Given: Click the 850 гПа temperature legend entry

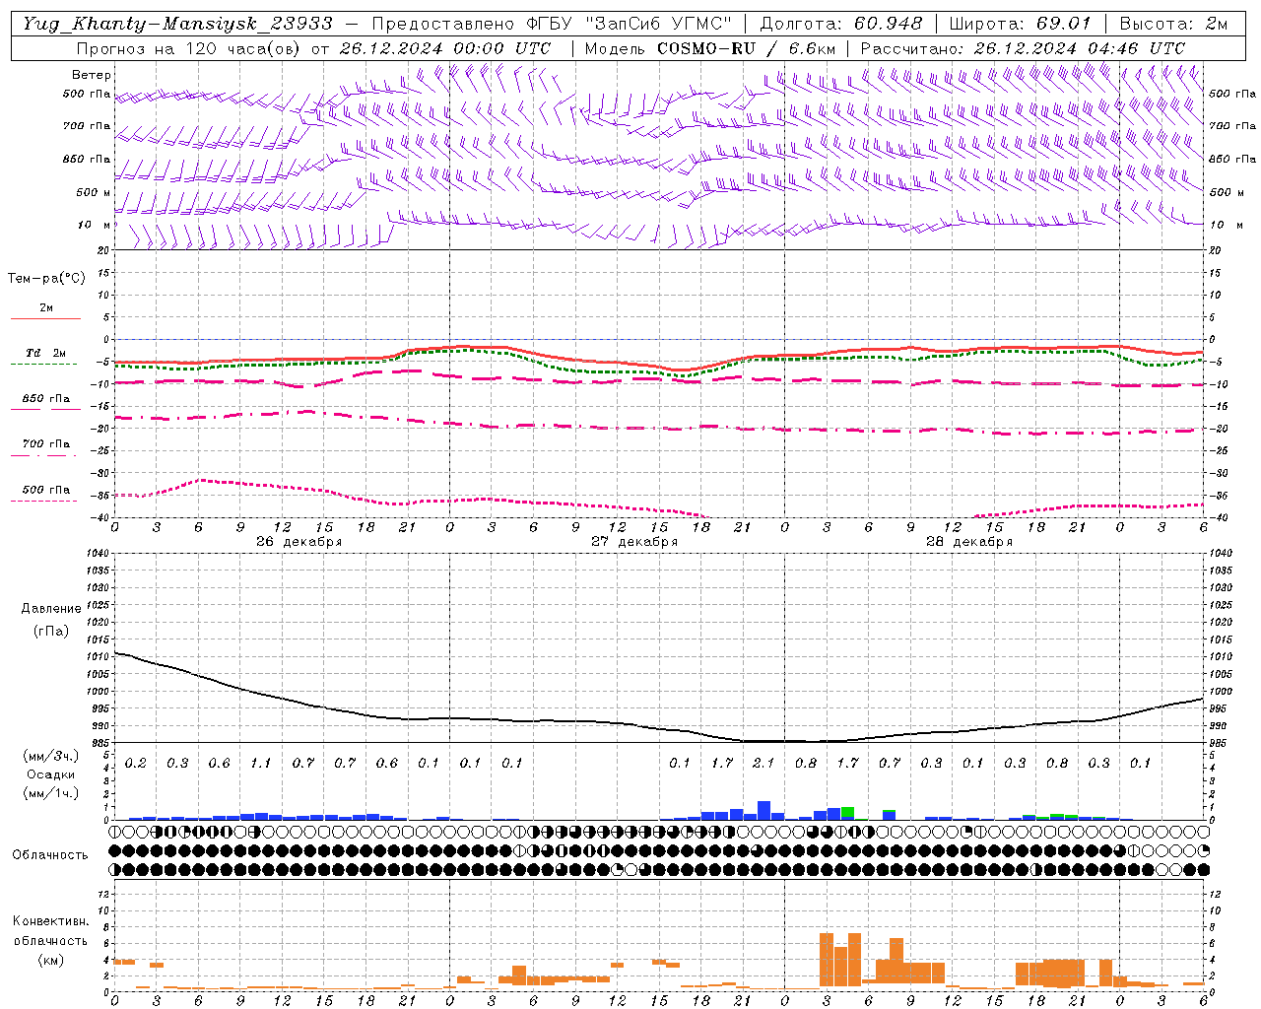Looking at the screenshot, I should click(x=45, y=398).
